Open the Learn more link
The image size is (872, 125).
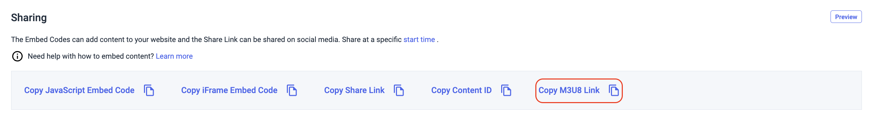pos(174,56)
